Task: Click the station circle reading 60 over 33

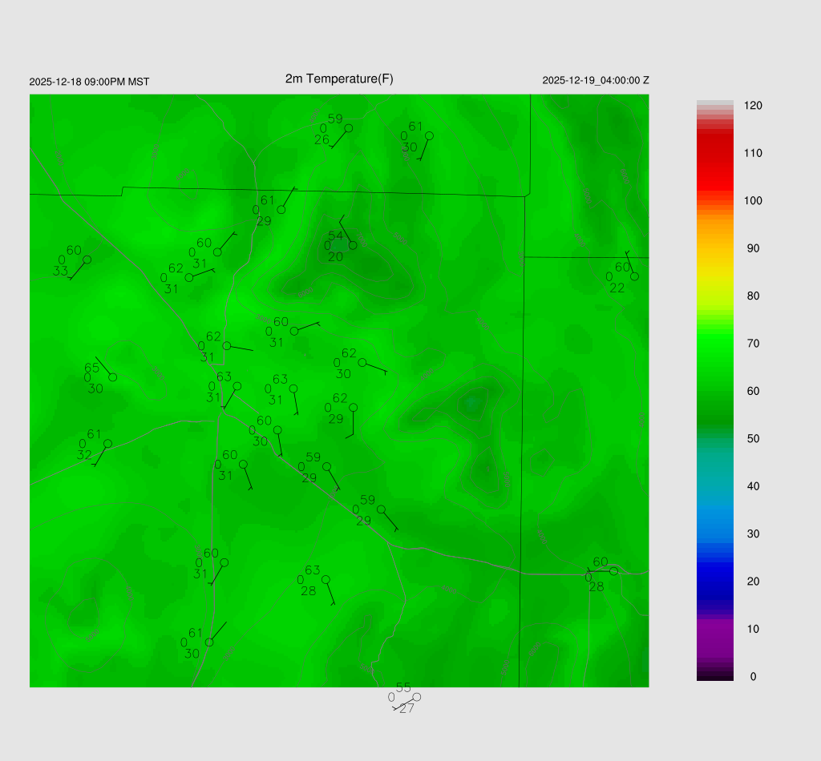Action: click(87, 260)
